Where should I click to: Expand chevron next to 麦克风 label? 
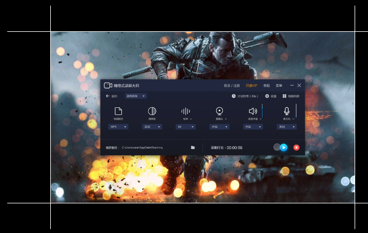pos(293,119)
